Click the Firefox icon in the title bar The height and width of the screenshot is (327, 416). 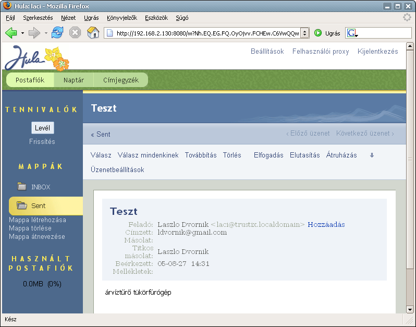[7, 5]
